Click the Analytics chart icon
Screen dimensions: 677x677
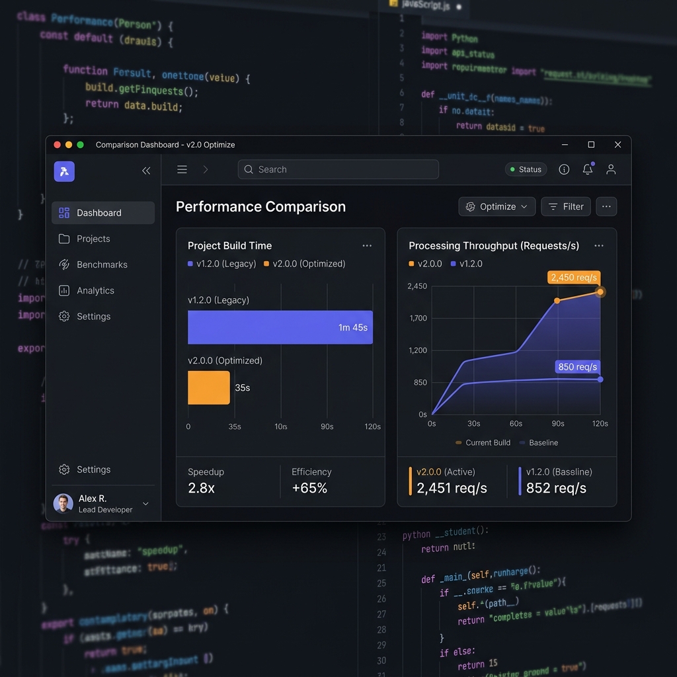[64, 291]
